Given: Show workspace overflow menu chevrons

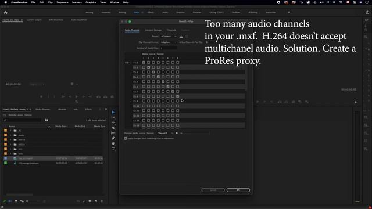Looking at the screenshot, I should coord(289,12).
